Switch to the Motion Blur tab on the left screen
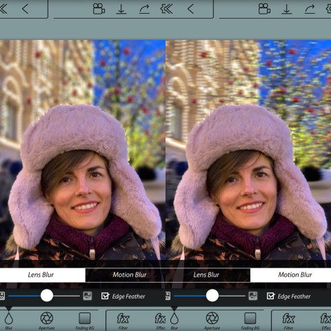Viewport: 331px width, 331px height. (x=126, y=275)
